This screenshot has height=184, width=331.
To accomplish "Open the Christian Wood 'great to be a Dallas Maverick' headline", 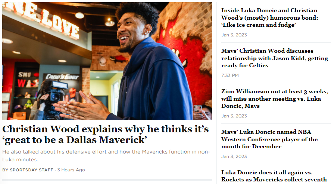I will pyautogui.click(x=106, y=134).
